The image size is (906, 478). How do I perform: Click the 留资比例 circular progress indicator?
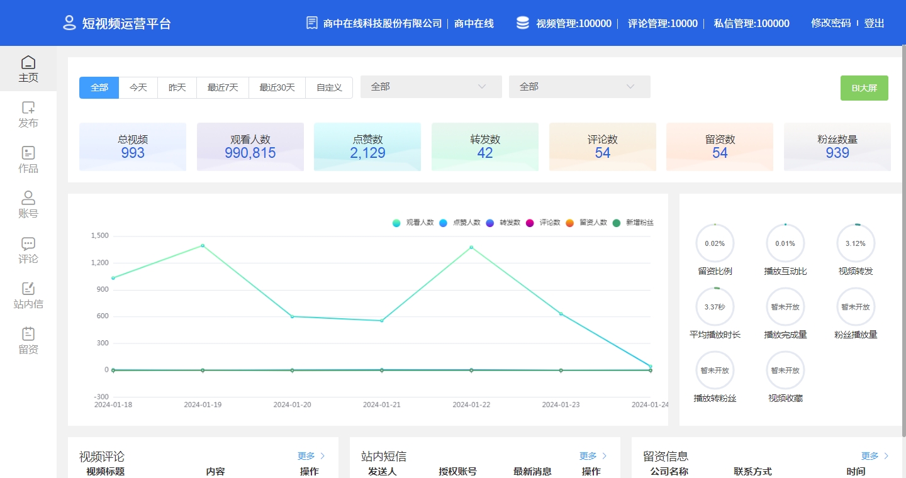click(x=715, y=243)
